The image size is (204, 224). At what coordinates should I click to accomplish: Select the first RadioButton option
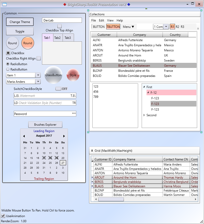[x=8, y=64]
